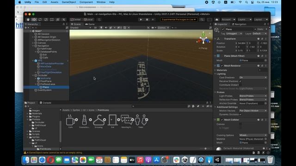Open Mesh Collider component kebab menu

(x=266, y=120)
